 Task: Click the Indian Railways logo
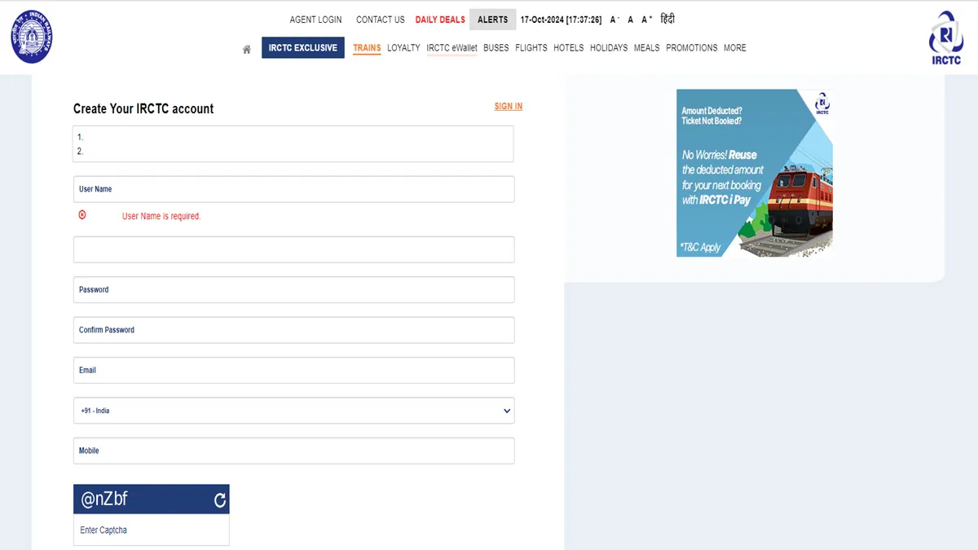tap(31, 37)
